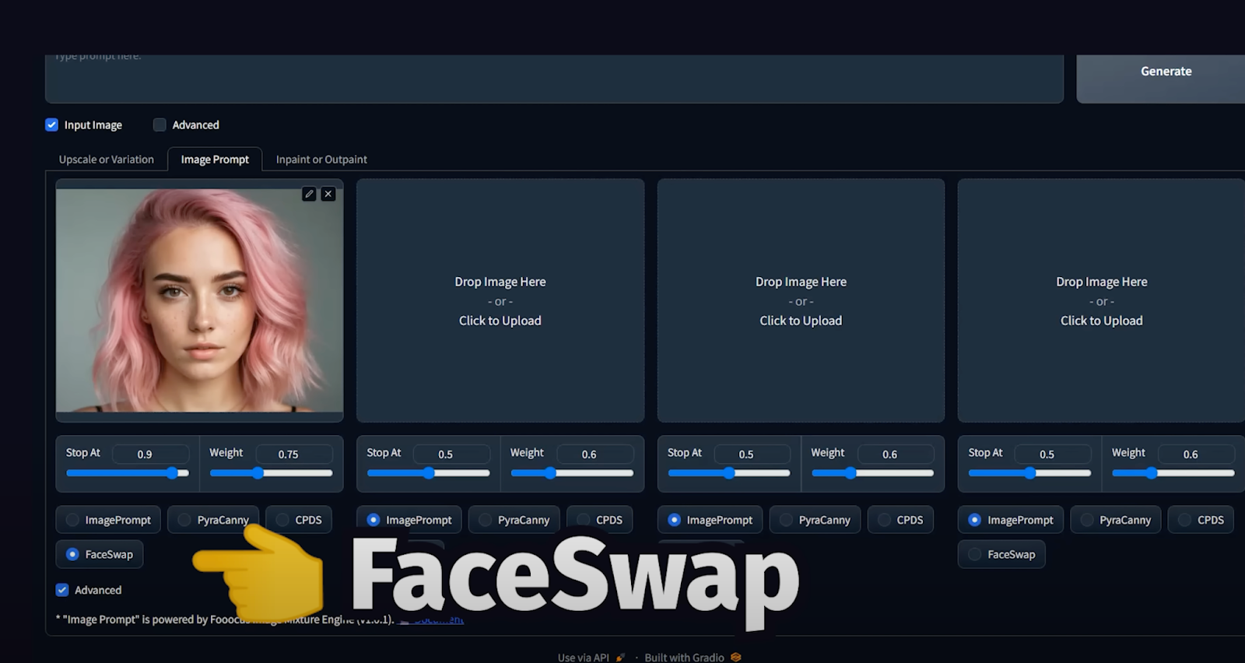Click the third slot's Stop At 0.5 field

point(752,454)
